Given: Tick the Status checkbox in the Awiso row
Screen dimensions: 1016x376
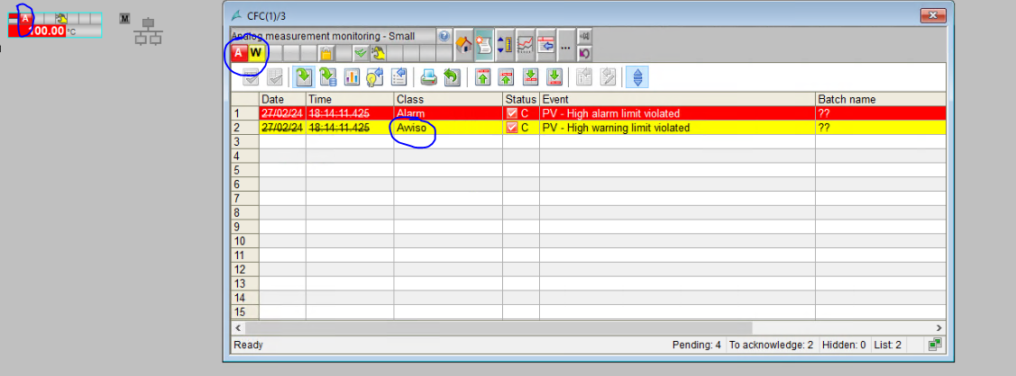Looking at the screenshot, I should click(x=512, y=128).
